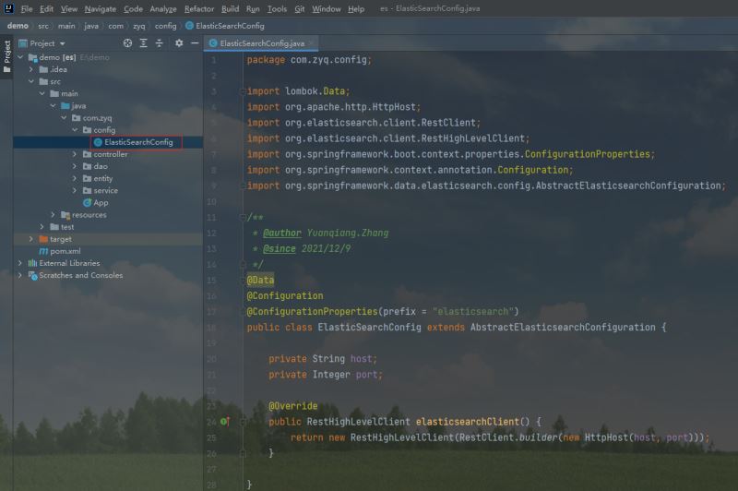Close the ElasticSearchConfig.java editor tab
Image resolution: width=738 pixels, height=491 pixels.
pos(311,43)
